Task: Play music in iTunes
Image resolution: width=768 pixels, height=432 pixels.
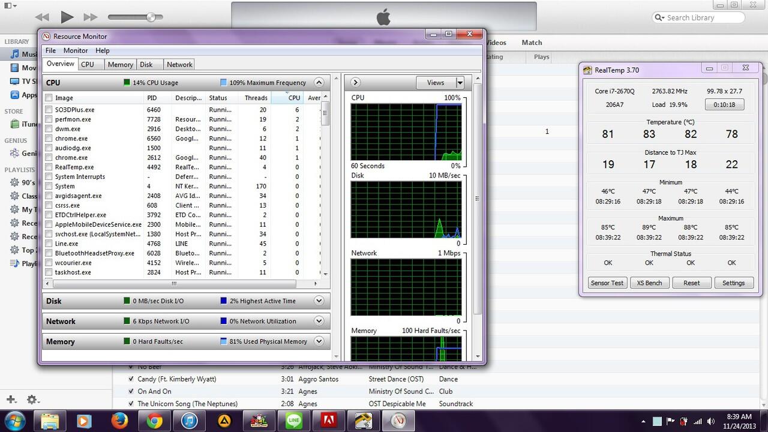Action: click(67, 17)
